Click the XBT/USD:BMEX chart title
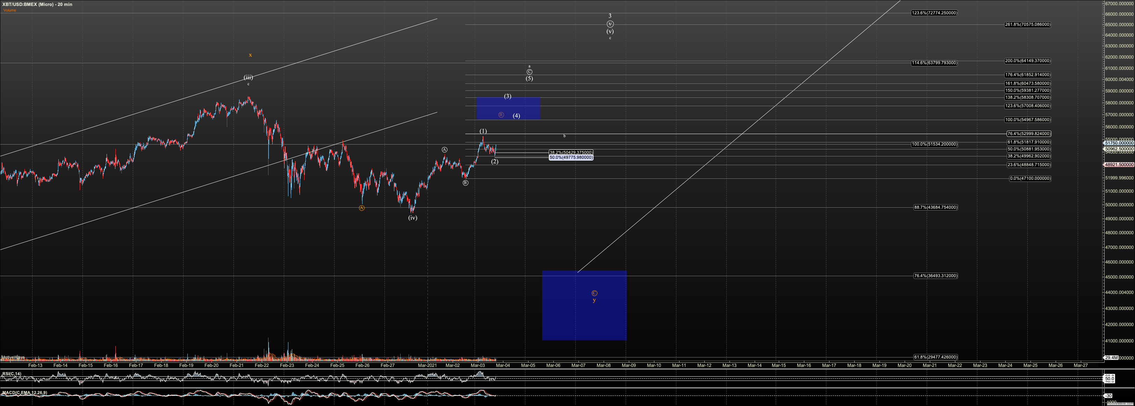The image size is (1135, 406). pyautogui.click(x=37, y=5)
